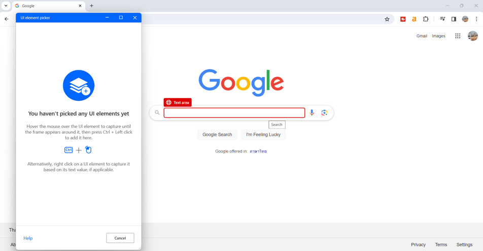The height and width of the screenshot is (251, 483).
Task: Toggle the Chrome side panel icon
Action: (454, 19)
